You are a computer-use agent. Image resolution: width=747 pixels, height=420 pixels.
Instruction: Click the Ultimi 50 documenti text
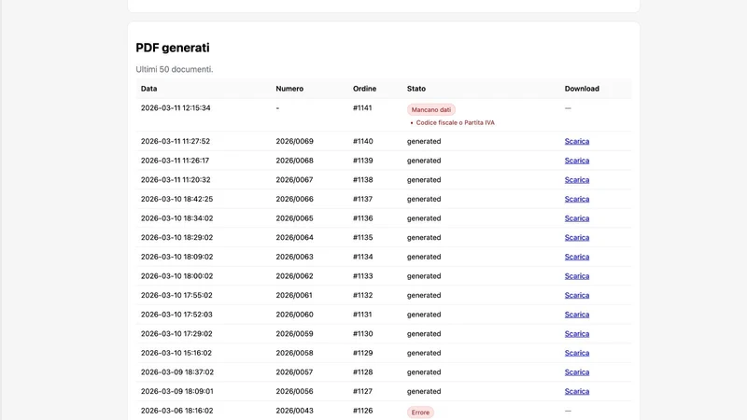pos(175,69)
